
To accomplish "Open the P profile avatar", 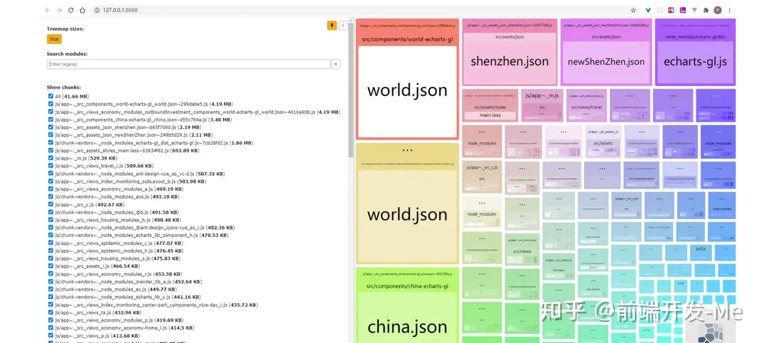I will (x=718, y=10).
